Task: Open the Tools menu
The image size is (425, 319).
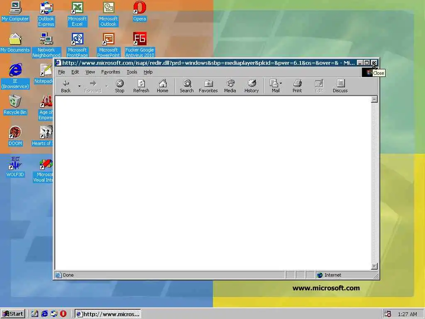Action: (132, 72)
